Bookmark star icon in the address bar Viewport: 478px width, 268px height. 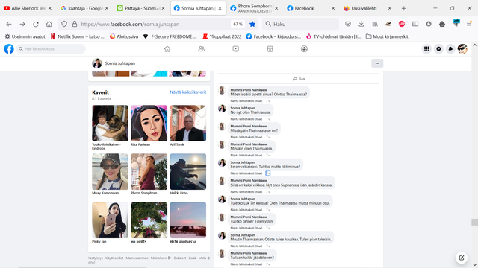coord(252,24)
